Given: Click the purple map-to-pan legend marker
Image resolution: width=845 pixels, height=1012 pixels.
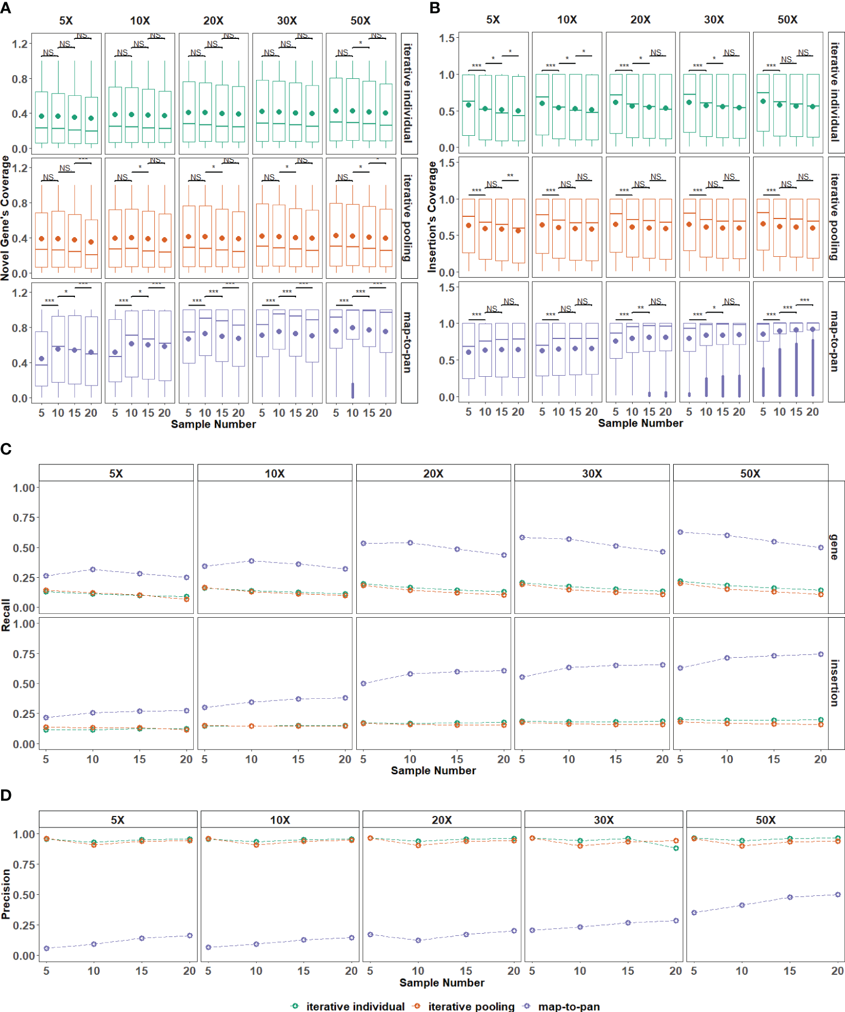Looking at the screenshot, I should [527, 1006].
